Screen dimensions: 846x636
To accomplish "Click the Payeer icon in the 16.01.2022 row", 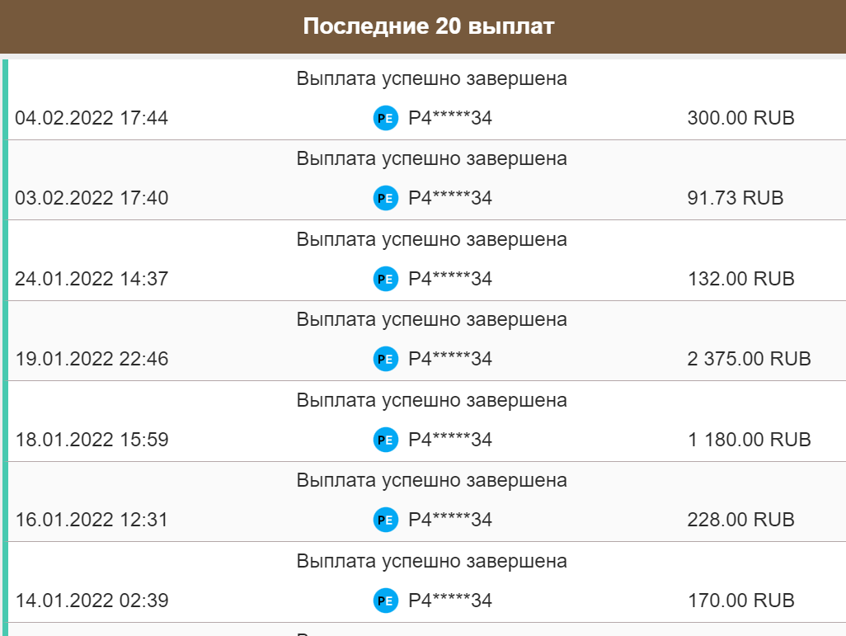I will point(386,520).
